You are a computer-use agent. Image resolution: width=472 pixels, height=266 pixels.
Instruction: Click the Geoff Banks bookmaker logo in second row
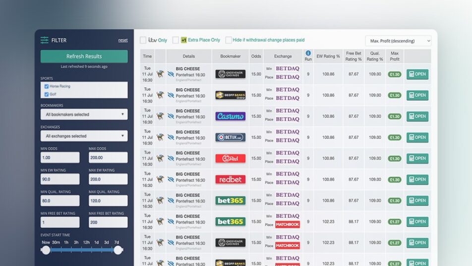pos(230,95)
